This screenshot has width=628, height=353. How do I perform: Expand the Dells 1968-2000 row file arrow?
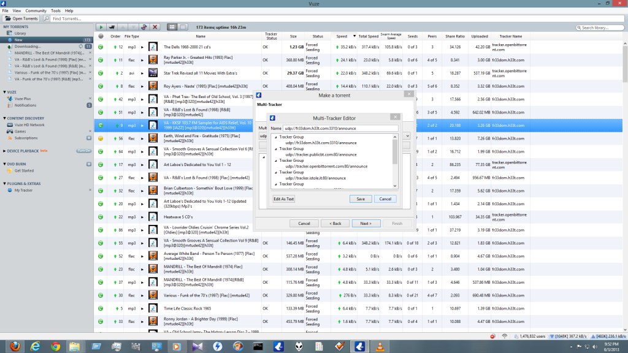(x=142, y=47)
